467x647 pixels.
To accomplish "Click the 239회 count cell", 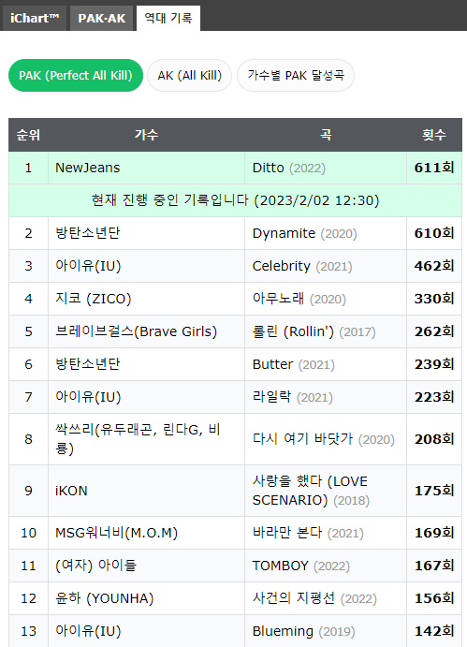I will pos(434,364).
